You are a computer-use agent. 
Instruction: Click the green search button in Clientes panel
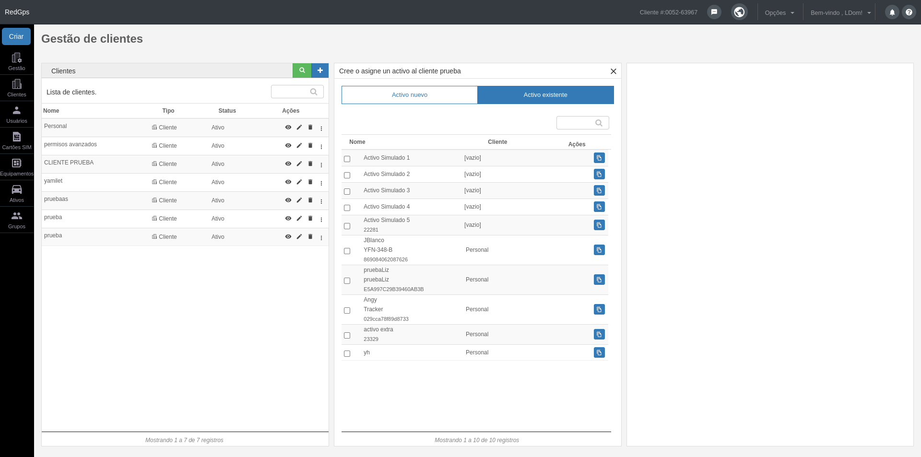pyautogui.click(x=302, y=70)
